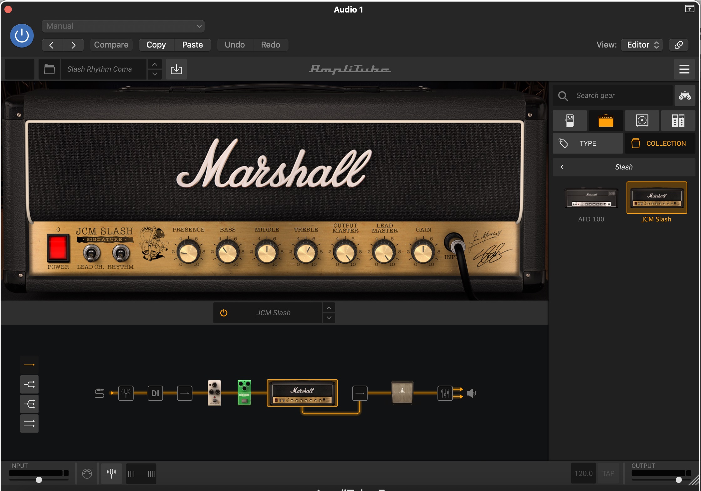Select the three-branch split routing icon
Screen dimensions: 701x491
coord(29,404)
